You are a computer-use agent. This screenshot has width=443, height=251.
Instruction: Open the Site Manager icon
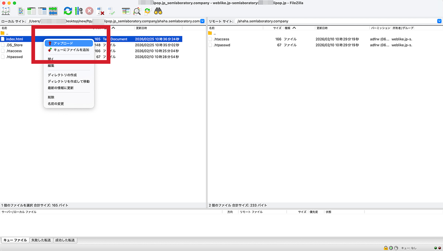[6, 11]
